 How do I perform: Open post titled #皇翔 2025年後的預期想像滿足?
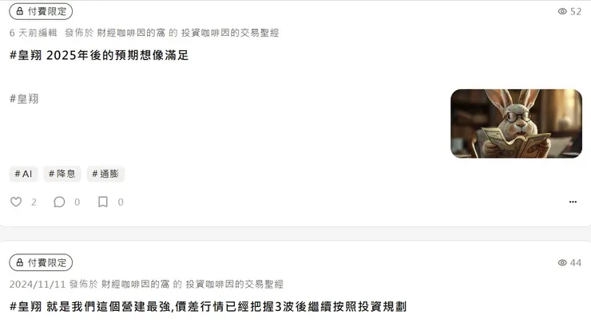pos(99,55)
